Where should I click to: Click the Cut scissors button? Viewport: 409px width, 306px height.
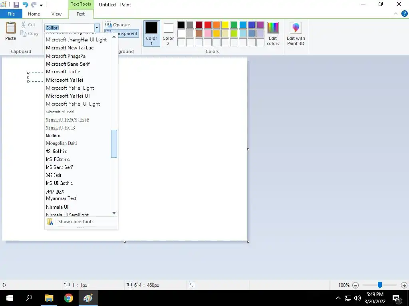tap(28, 25)
